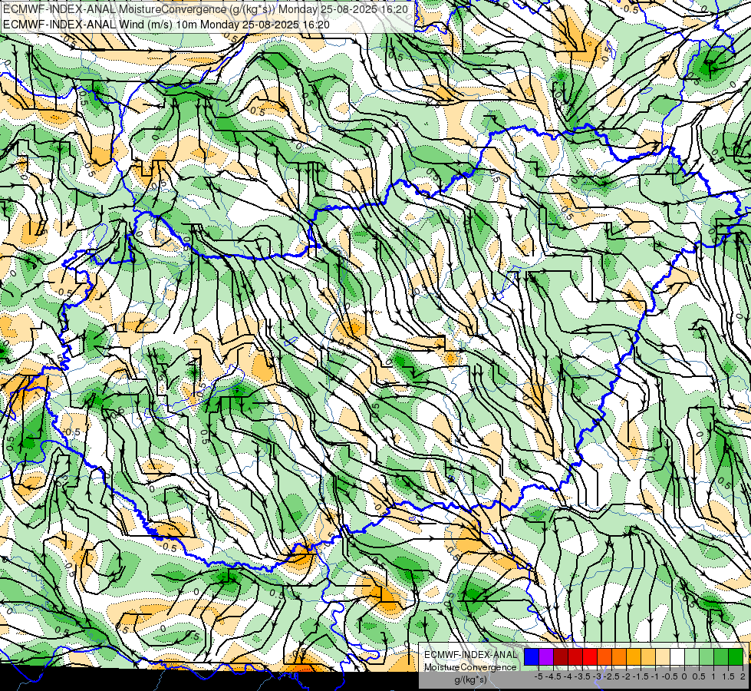Screen dimensions: 751x691
Task: Select the palest green swatch after 0
Action: 692,656
